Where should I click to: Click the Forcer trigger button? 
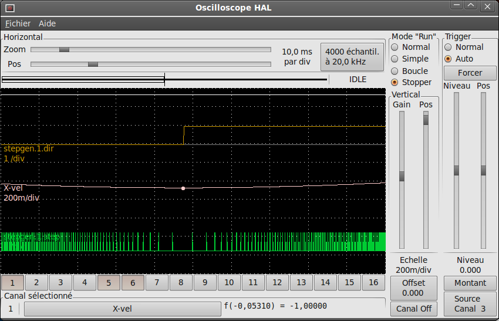tap(470, 73)
